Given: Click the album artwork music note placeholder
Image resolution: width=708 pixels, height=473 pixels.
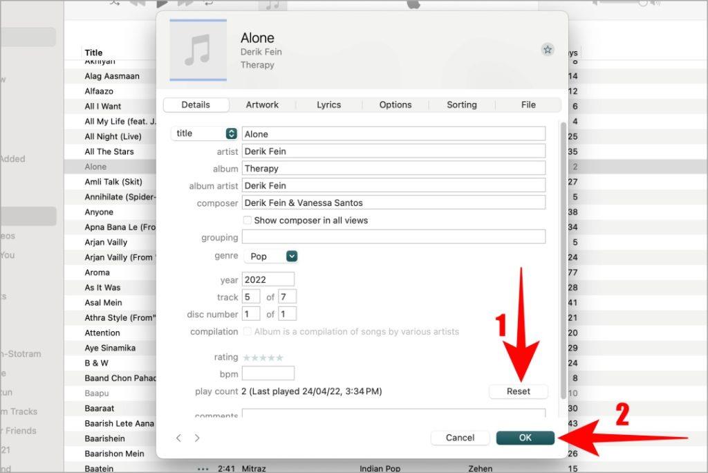Looking at the screenshot, I should (198, 50).
